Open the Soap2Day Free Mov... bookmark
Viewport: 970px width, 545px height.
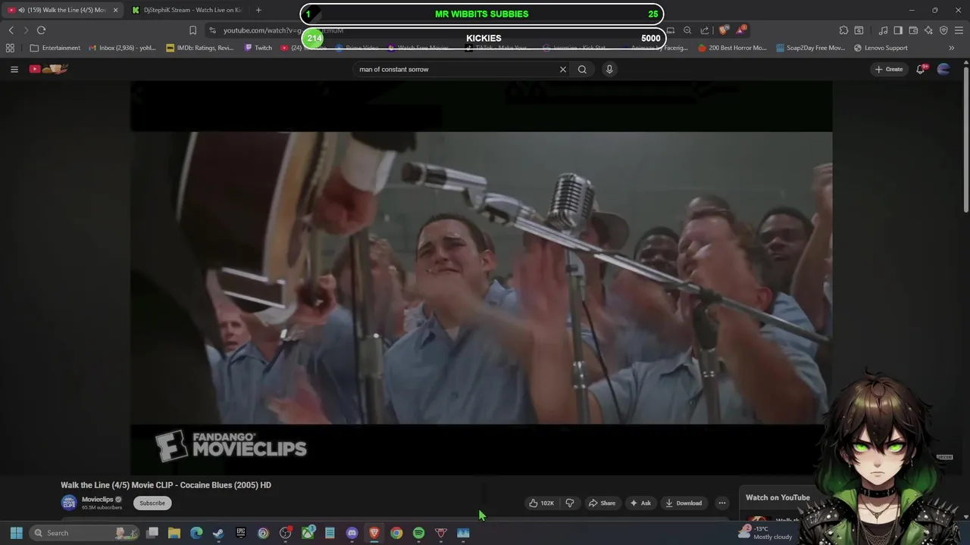(x=810, y=48)
